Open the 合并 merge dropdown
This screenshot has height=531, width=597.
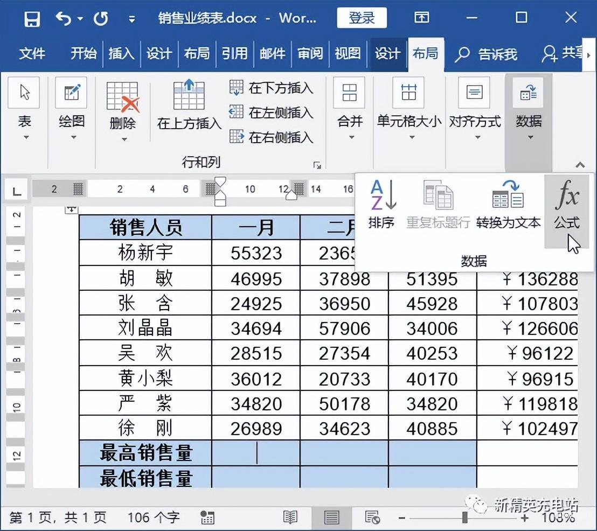350,109
